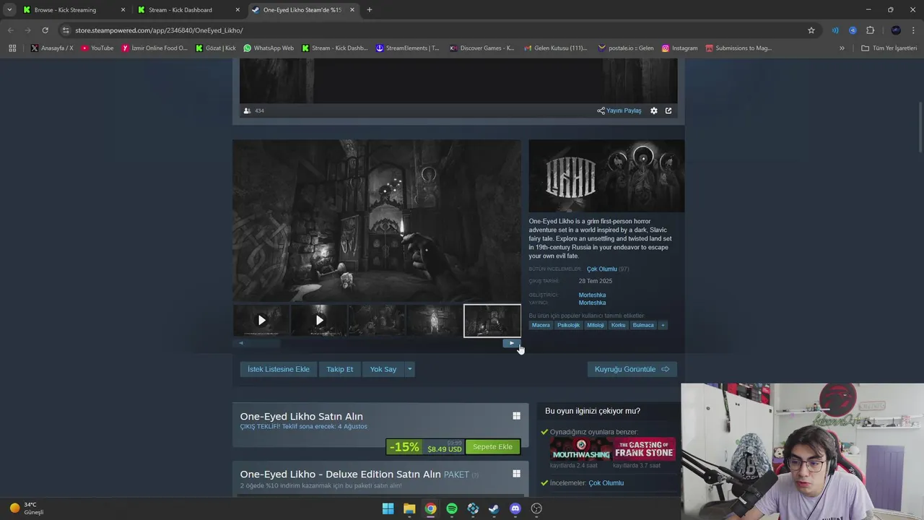The image size is (924, 520).
Task: Open Discord from taskbar
Action: click(x=515, y=508)
